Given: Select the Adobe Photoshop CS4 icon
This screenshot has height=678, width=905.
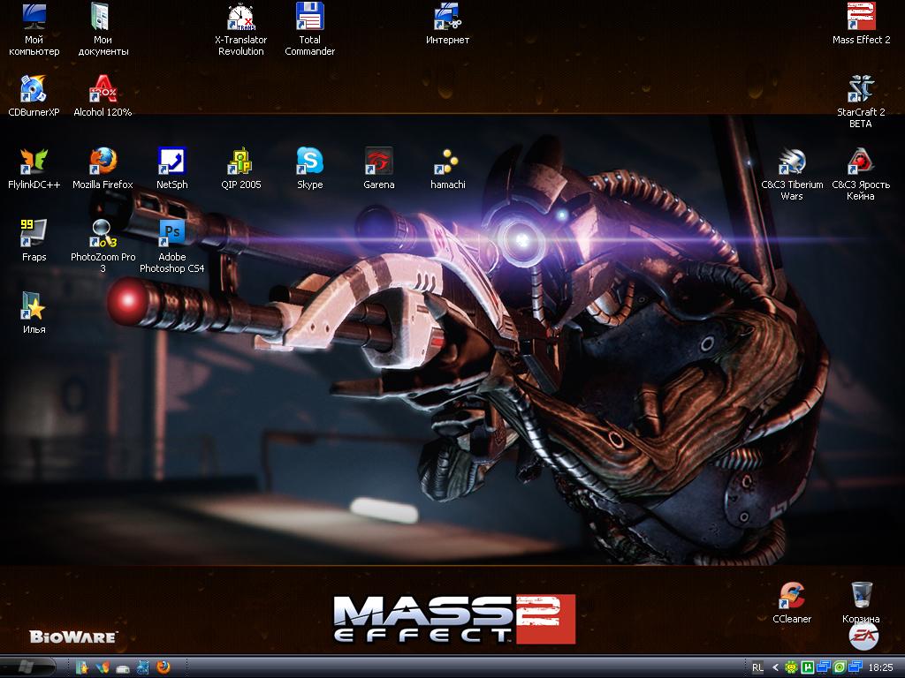Looking at the screenshot, I should click(172, 246).
